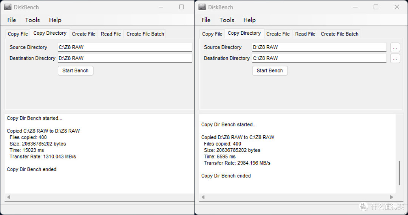Switch to Read File tab in right window
The height and width of the screenshot is (215, 408).
pos(305,34)
